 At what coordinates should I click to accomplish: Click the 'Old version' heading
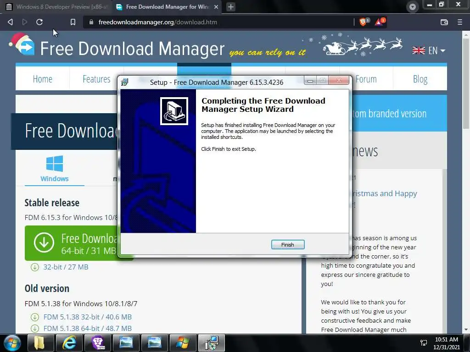tap(47, 289)
